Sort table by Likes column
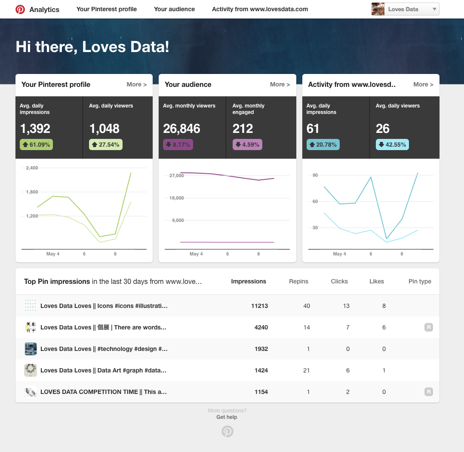The height and width of the screenshot is (452, 464). (x=376, y=281)
